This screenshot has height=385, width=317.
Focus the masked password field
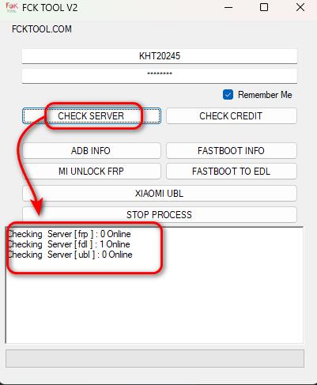click(x=160, y=76)
